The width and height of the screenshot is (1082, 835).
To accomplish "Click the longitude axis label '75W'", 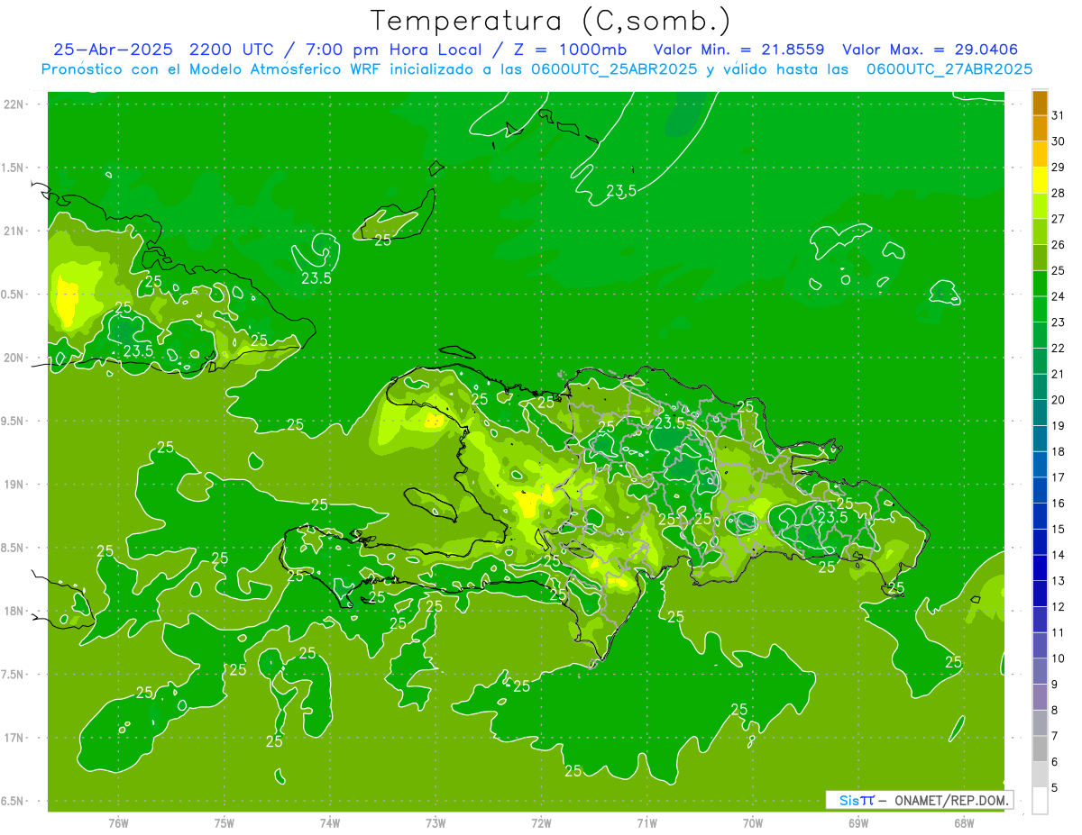I will coord(225,823).
